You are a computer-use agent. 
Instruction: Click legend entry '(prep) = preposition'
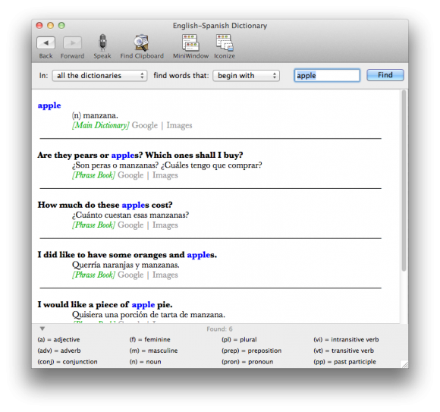tap(251, 351)
